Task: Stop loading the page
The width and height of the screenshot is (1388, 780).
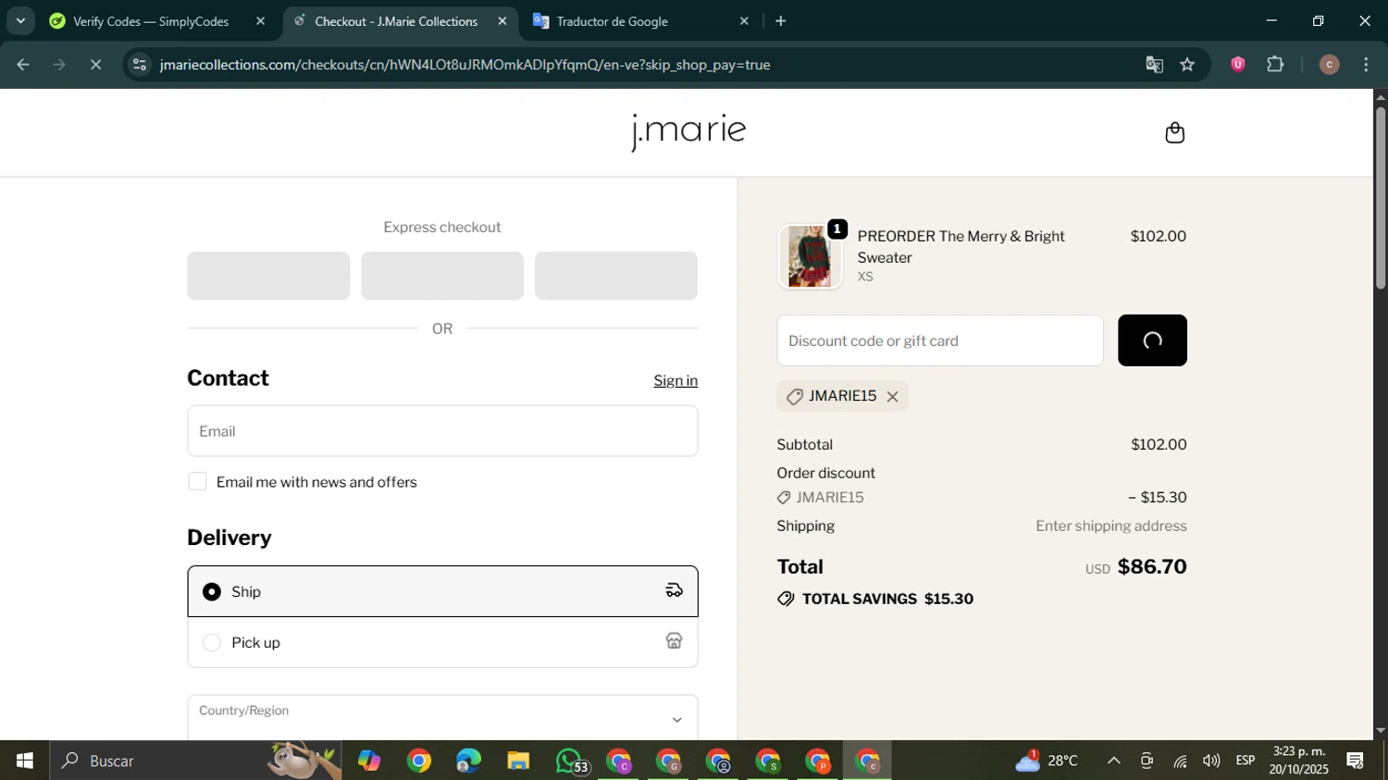Action: (x=96, y=65)
